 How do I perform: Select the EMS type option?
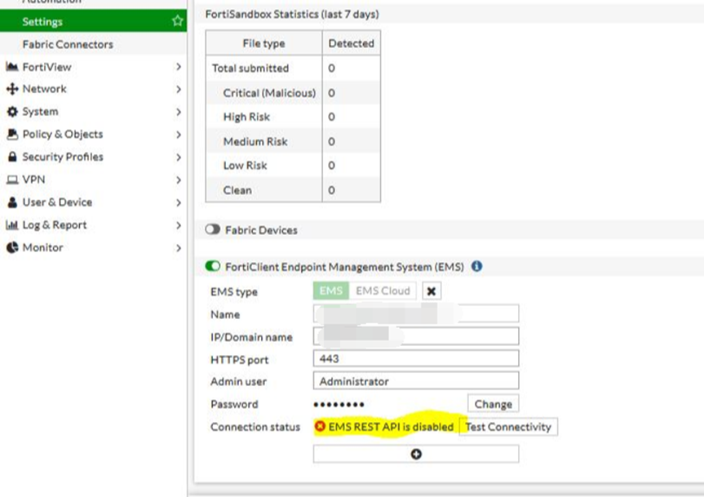tap(331, 291)
